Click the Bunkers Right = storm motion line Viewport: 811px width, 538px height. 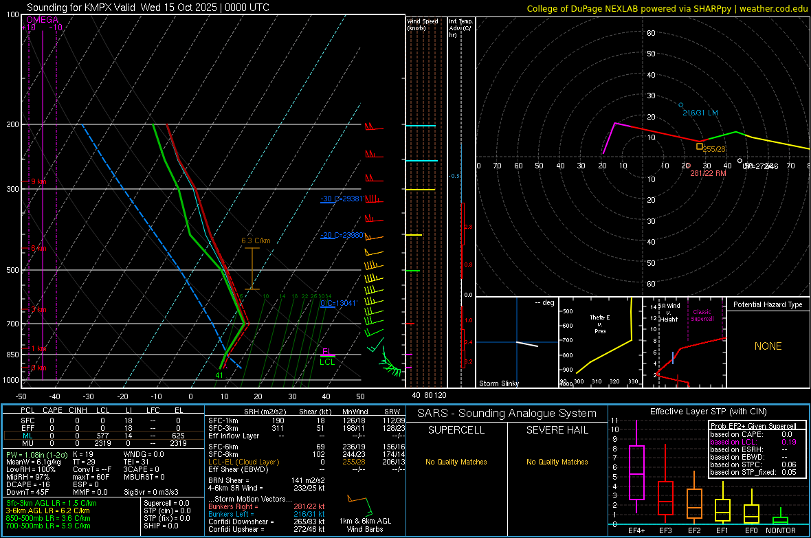267,506
